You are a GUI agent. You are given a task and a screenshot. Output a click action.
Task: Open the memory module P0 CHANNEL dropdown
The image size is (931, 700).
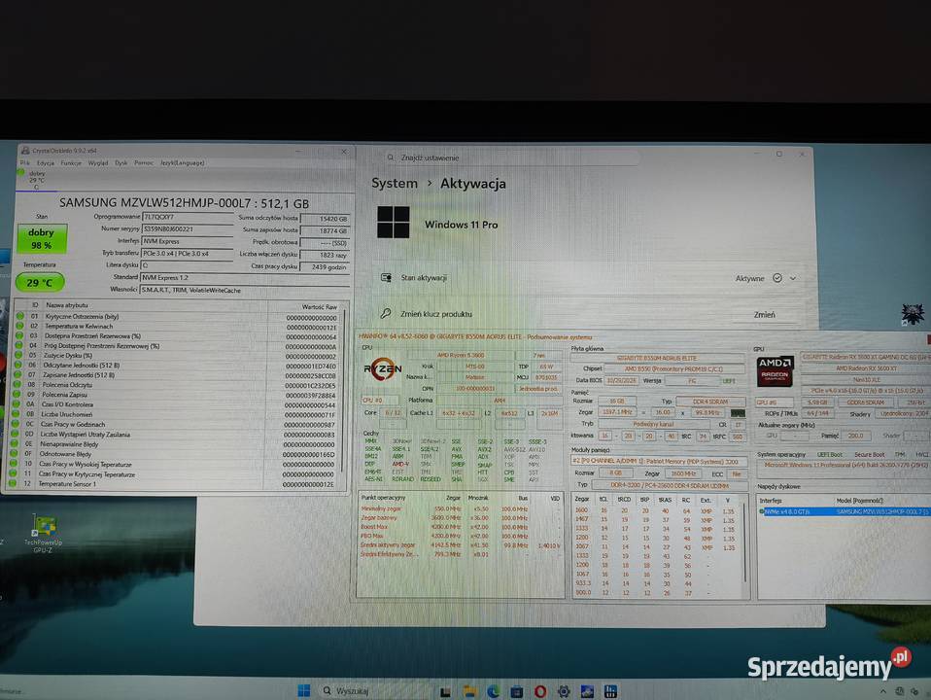coord(659,461)
